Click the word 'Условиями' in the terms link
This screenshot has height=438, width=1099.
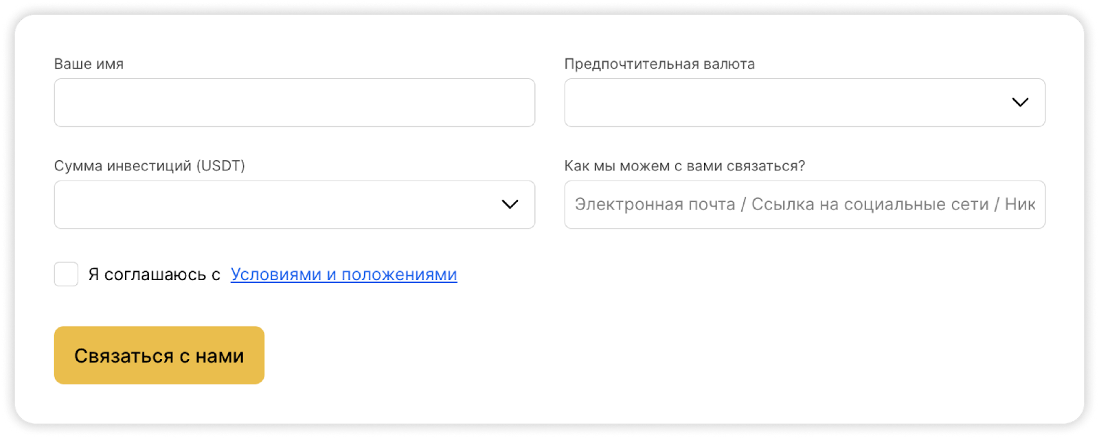pos(276,275)
